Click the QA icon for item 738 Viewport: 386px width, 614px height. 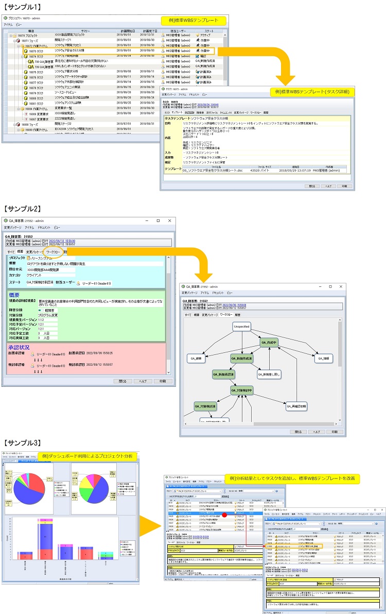[30, 62]
